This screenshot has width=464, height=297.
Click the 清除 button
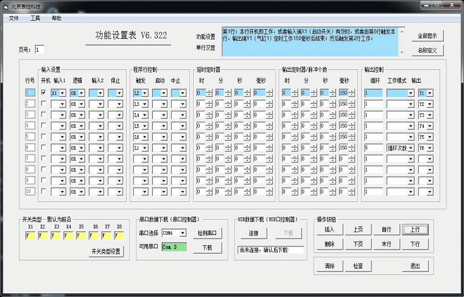click(x=329, y=266)
